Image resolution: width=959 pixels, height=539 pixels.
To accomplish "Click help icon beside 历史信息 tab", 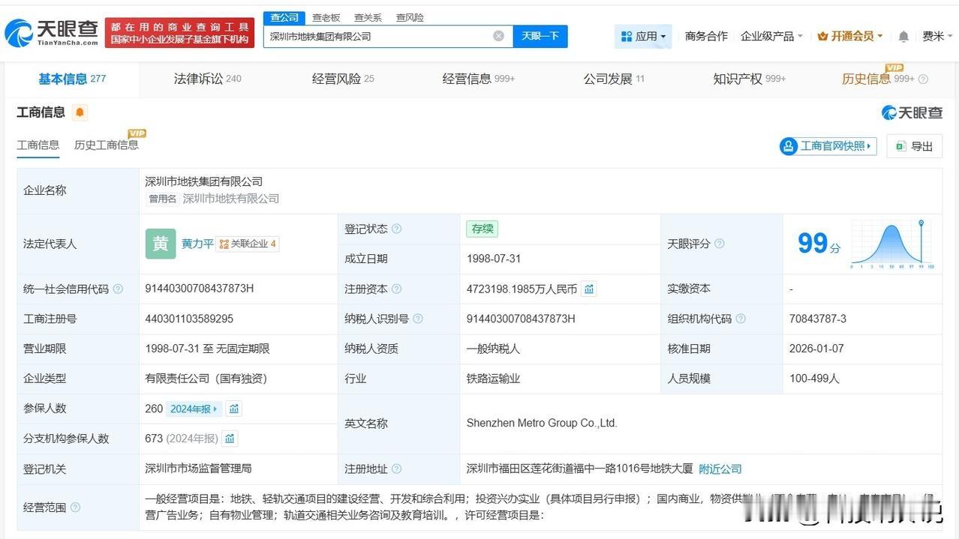I will tap(923, 79).
